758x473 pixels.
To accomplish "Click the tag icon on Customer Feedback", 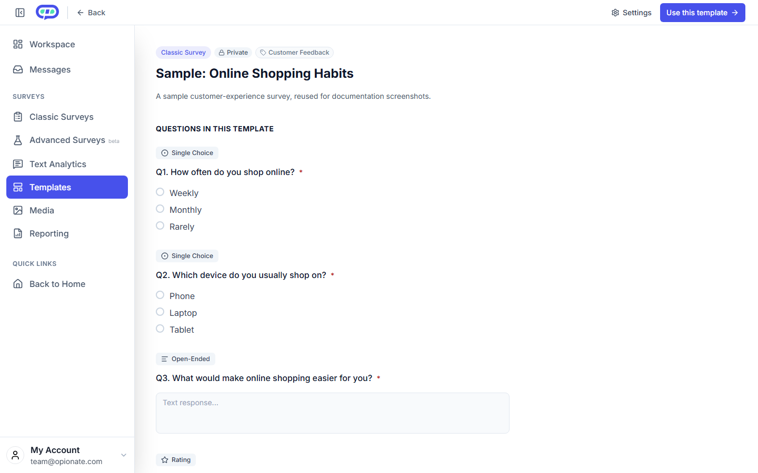I will point(263,53).
